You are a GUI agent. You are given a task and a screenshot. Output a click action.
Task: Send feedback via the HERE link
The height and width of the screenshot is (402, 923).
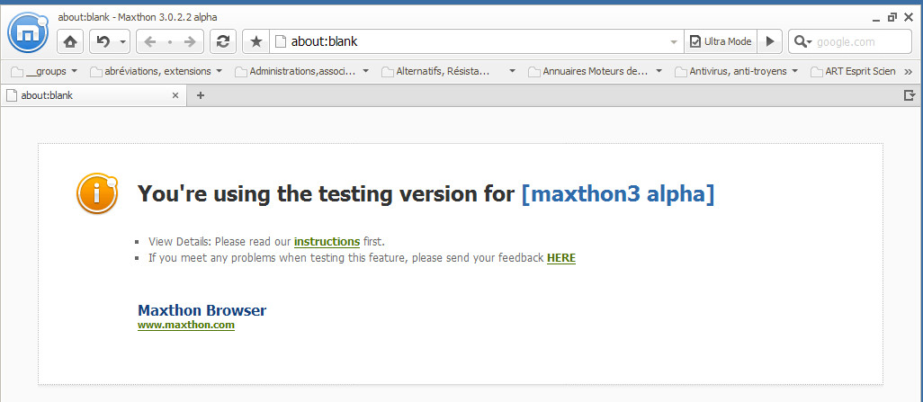[x=561, y=258]
